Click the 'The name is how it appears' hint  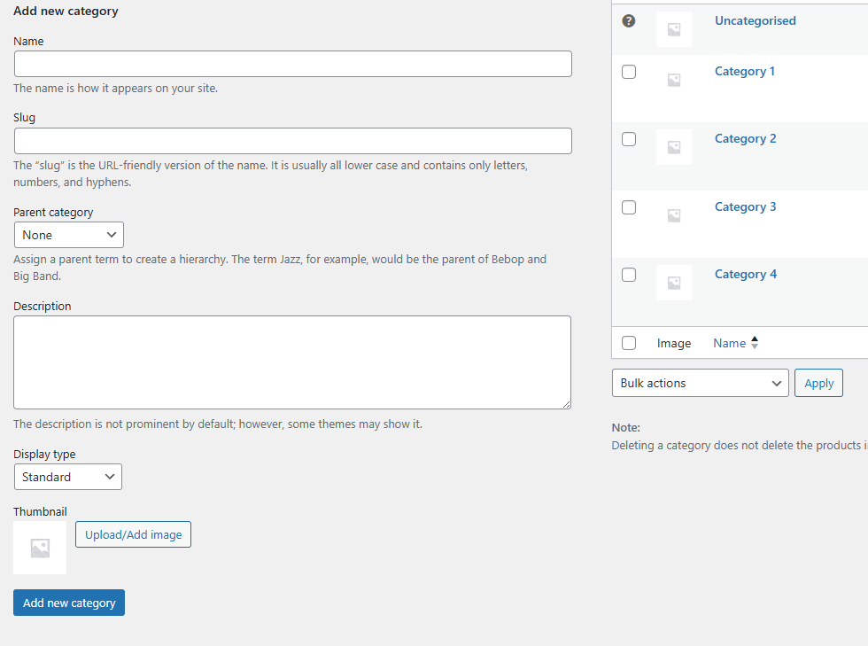click(x=116, y=88)
